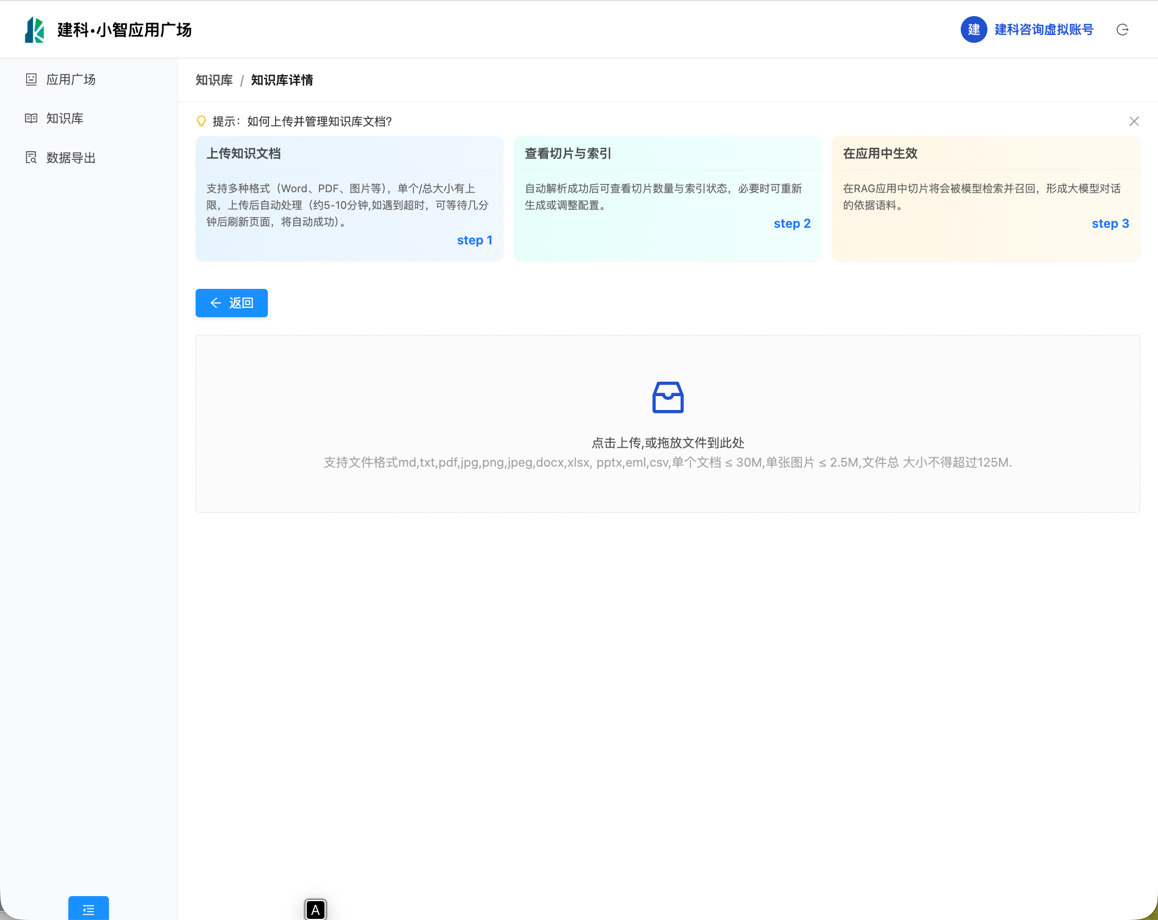Viewport: 1158px width, 920px height.
Task: Click the logout icon at top right
Action: (x=1122, y=29)
